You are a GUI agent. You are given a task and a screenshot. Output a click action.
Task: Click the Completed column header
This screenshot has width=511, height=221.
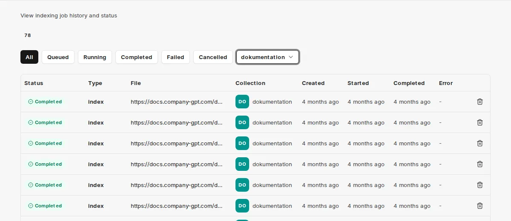[409, 83]
